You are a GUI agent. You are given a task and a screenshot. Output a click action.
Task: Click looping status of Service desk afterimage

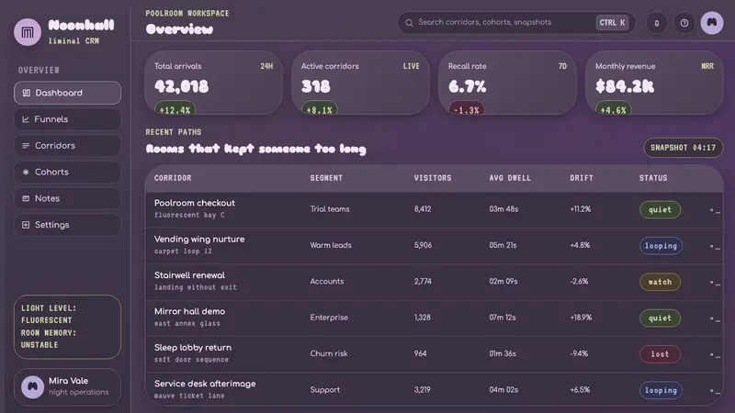(x=661, y=390)
